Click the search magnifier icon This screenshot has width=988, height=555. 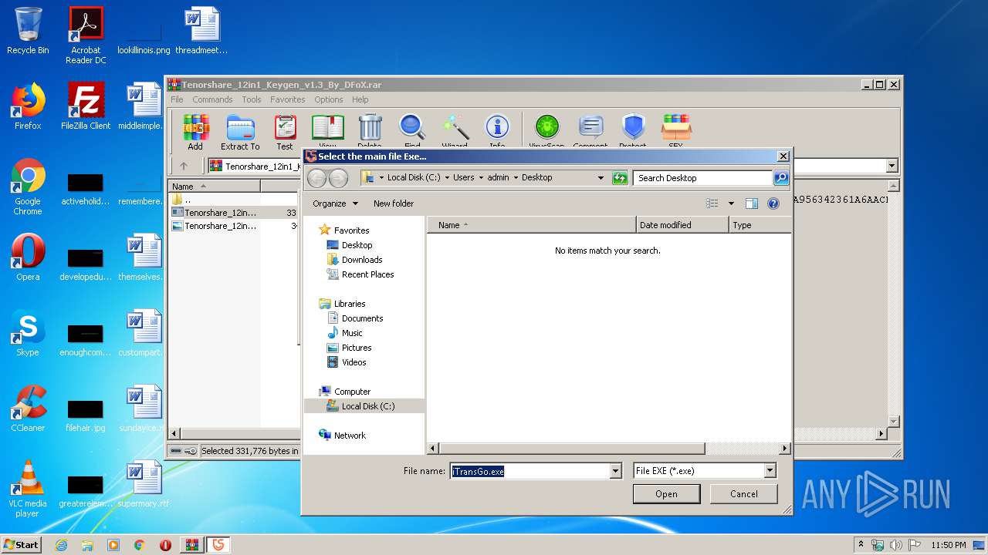pyautogui.click(x=781, y=178)
